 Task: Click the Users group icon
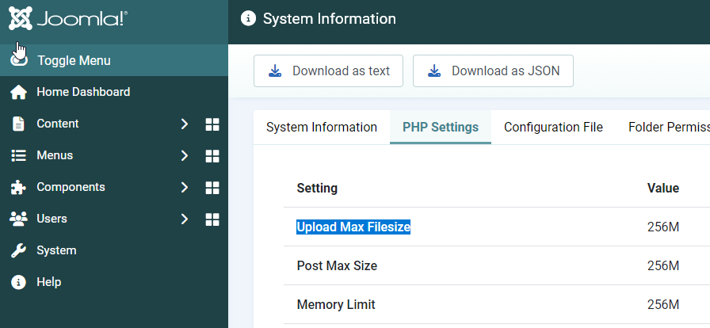[x=18, y=219]
